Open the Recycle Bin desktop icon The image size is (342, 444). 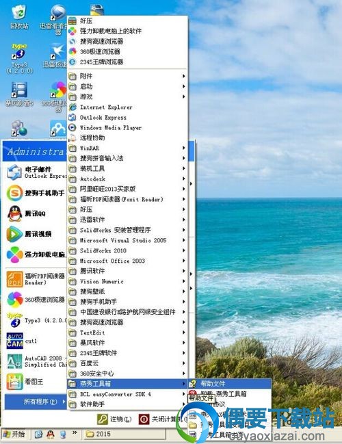pyautogui.click(x=19, y=17)
